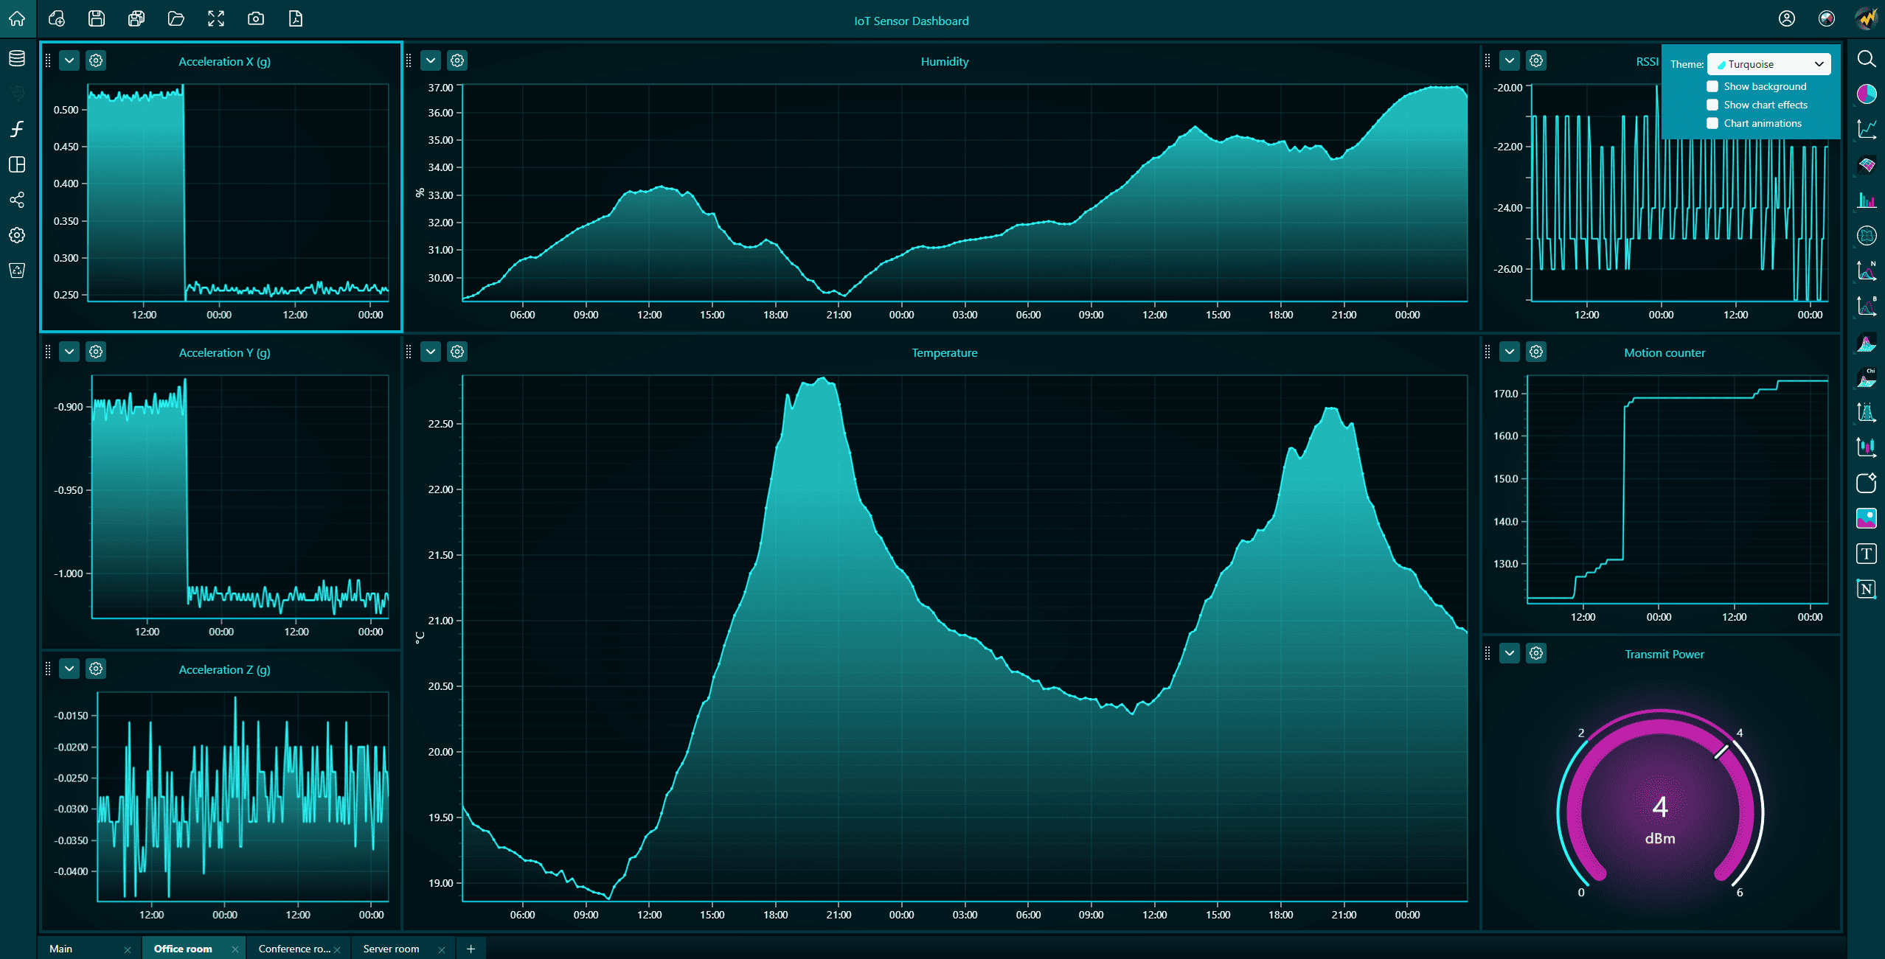Enable Show background checkbox
The height and width of the screenshot is (959, 1885).
pyautogui.click(x=1712, y=86)
